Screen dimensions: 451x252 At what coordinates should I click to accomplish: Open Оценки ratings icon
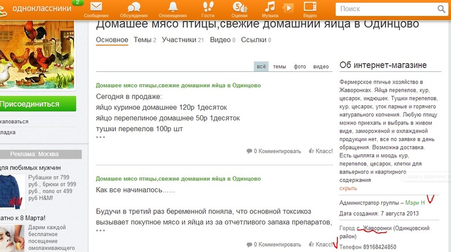point(238,8)
